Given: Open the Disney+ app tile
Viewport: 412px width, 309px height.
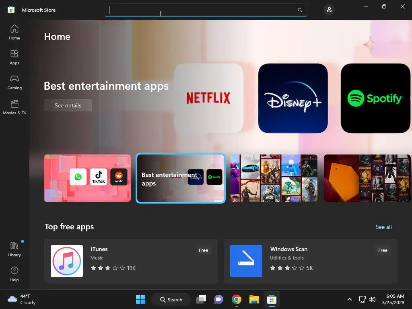Looking at the screenshot, I should coord(293,98).
